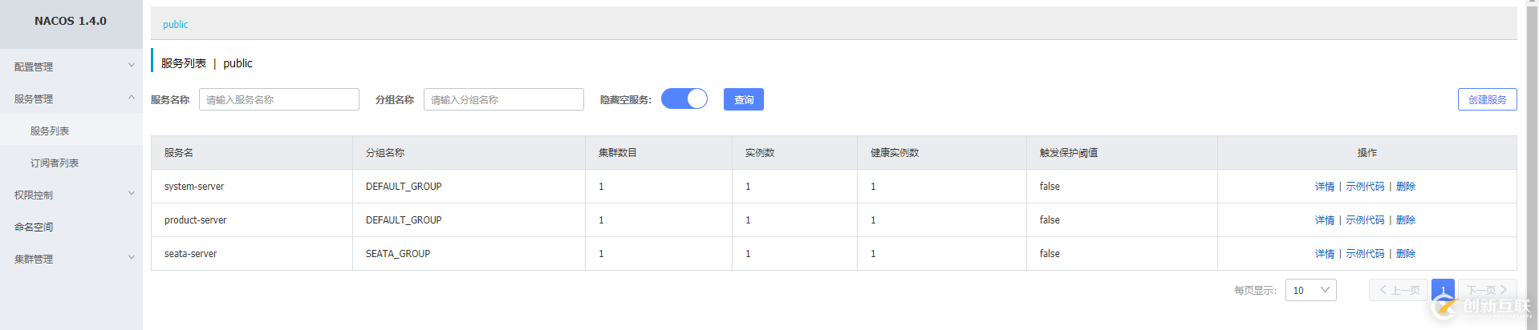The image size is (1539, 330).
Task: Focus the 分组名称 input field
Action: click(x=503, y=99)
